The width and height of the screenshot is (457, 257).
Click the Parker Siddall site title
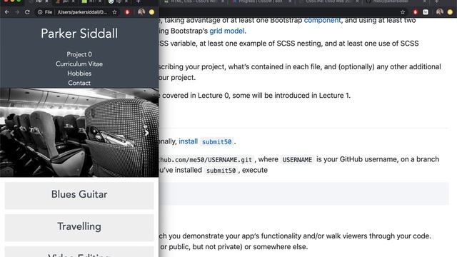[x=79, y=34]
